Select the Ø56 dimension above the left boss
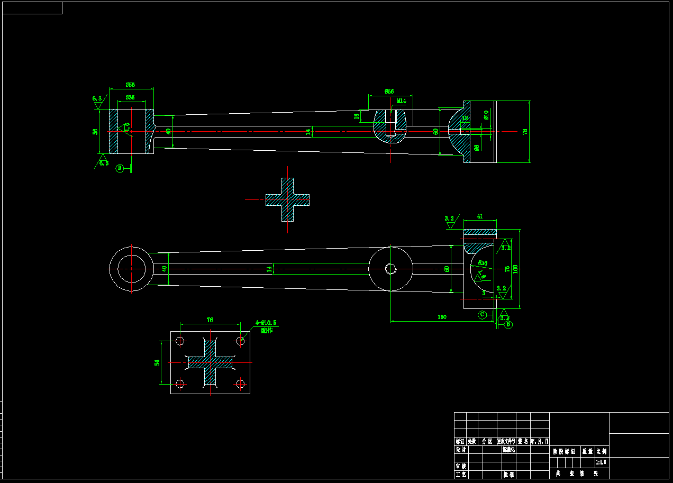This screenshot has height=483, width=673. pyautogui.click(x=130, y=85)
